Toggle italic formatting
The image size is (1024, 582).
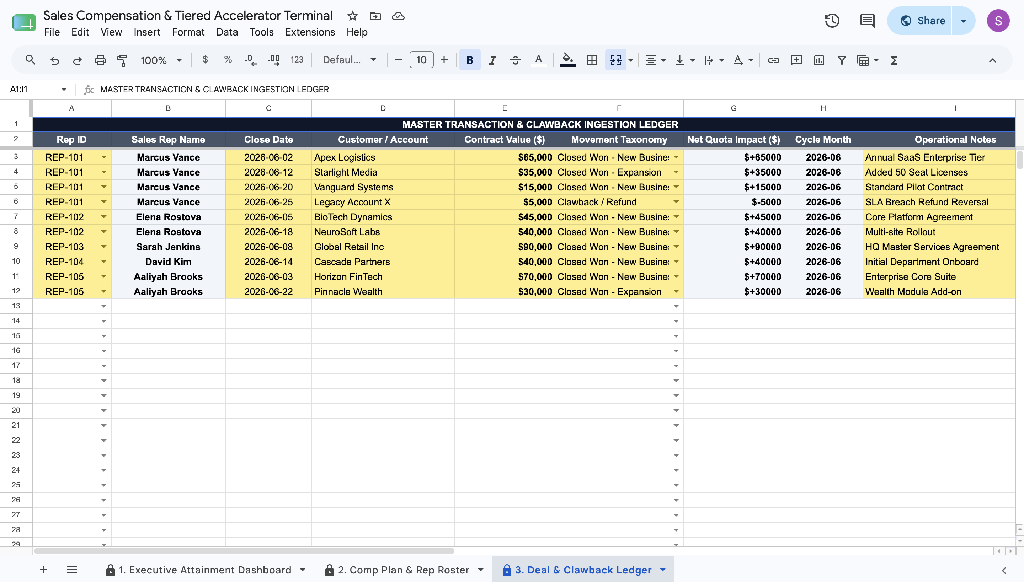point(492,60)
